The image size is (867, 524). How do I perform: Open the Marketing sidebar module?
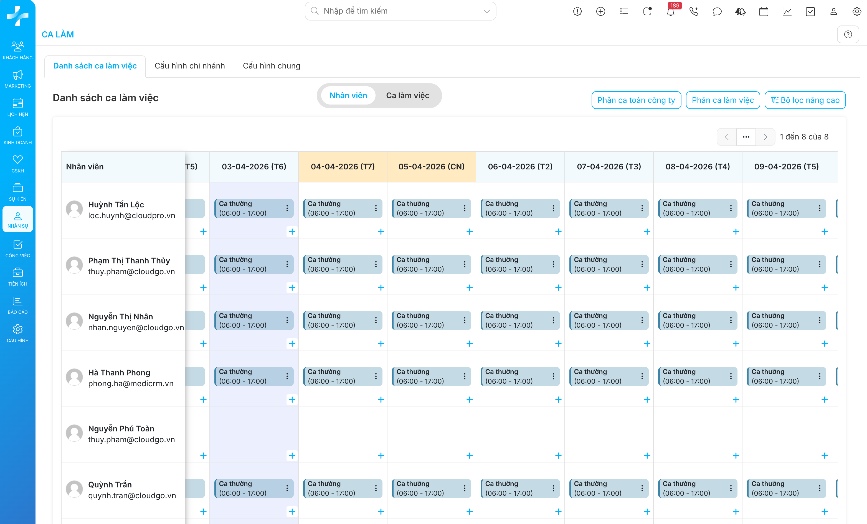(17, 79)
